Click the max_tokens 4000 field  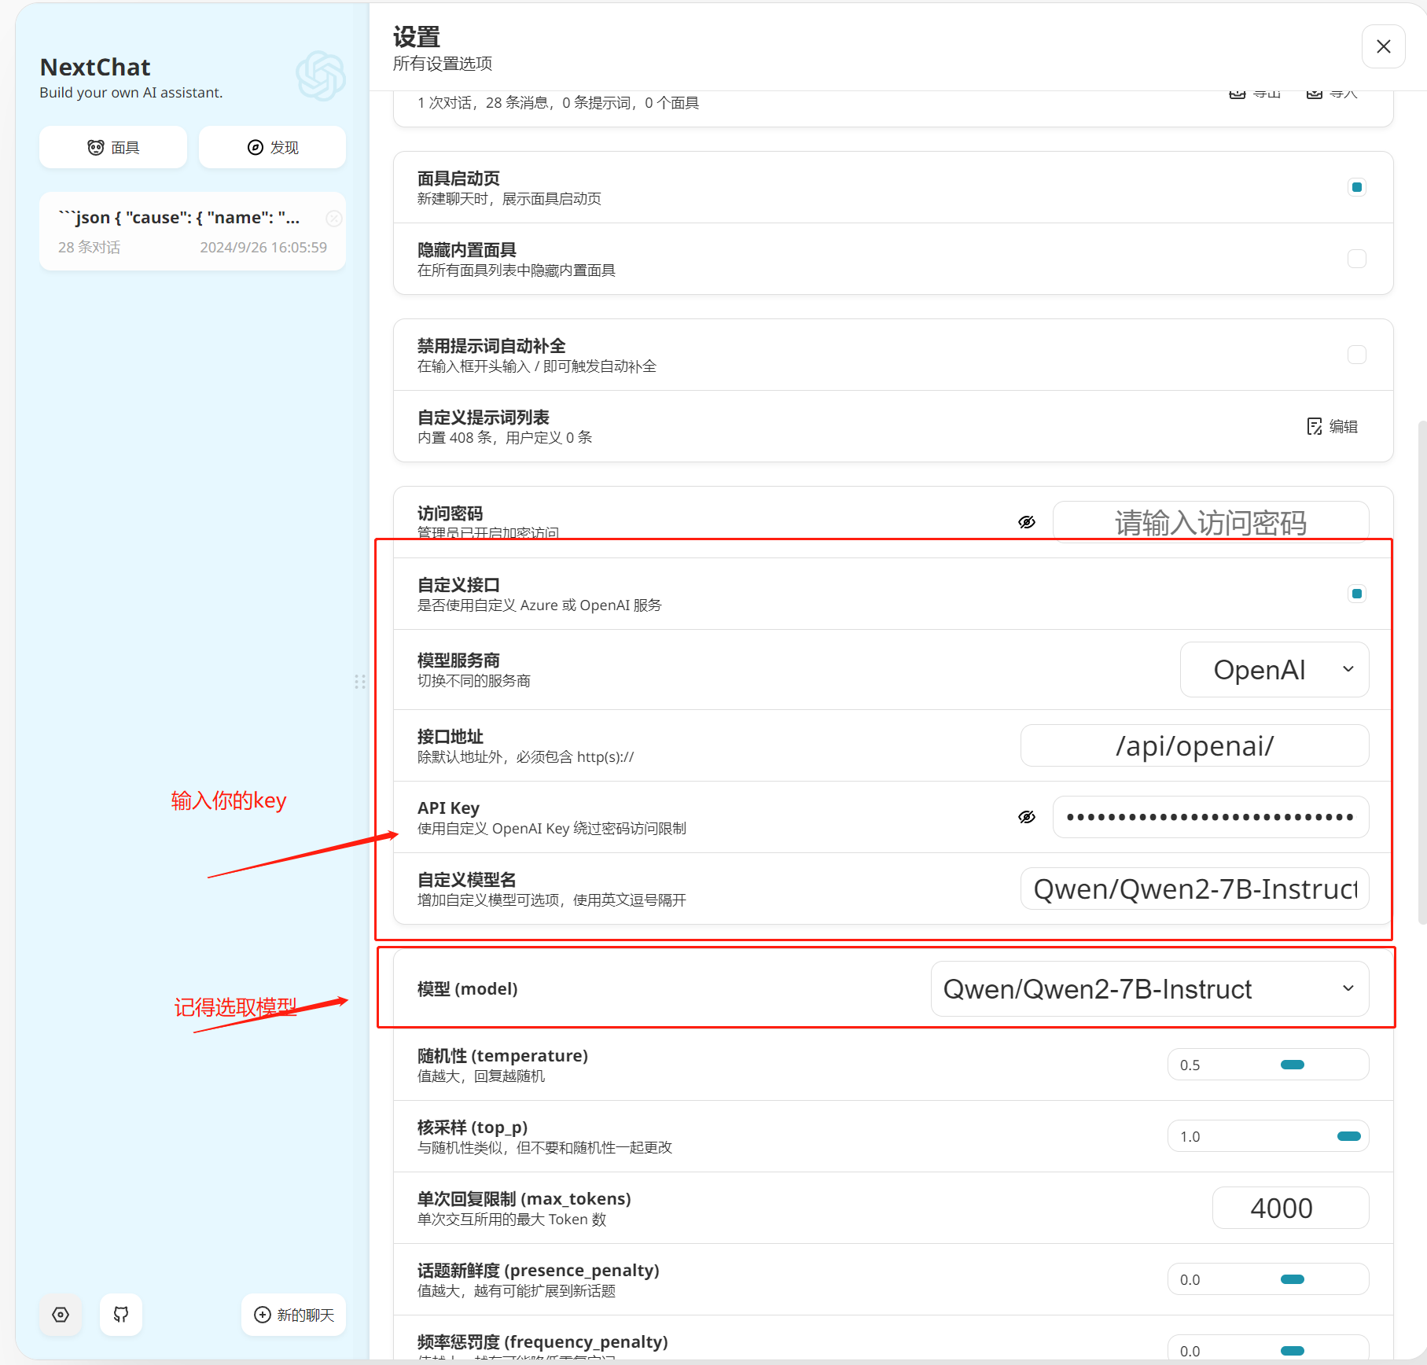(x=1290, y=1208)
